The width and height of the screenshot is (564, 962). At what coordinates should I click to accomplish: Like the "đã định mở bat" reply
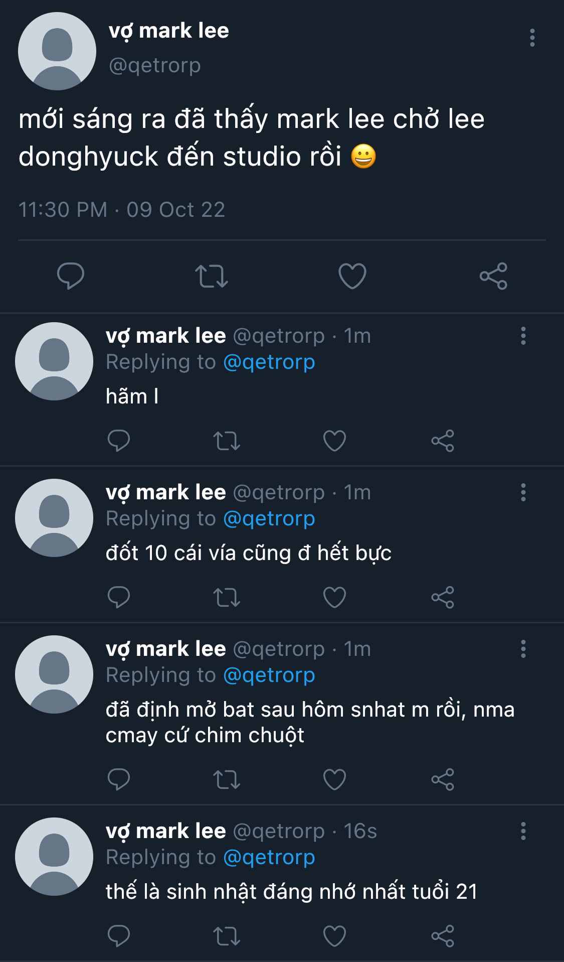pos(334,779)
